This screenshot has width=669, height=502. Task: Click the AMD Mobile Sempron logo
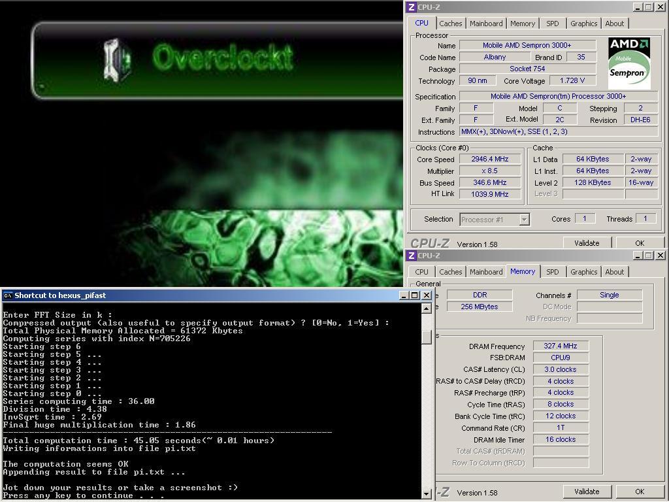point(629,63)
